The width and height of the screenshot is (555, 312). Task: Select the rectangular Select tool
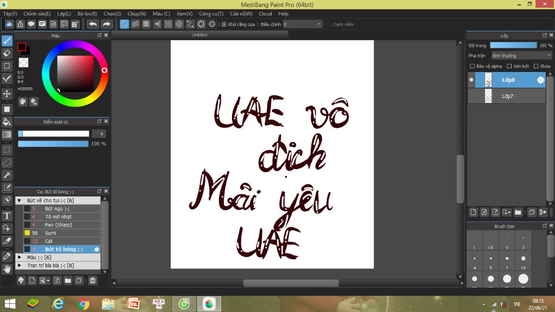tap(7, 150)
